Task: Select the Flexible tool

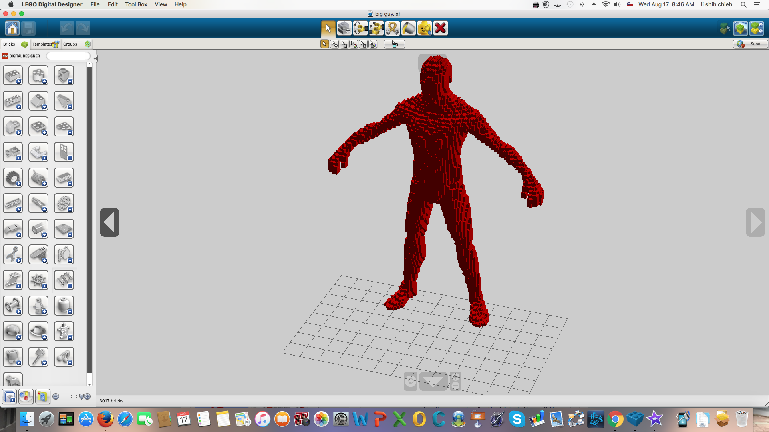Action: [x=393, y=28]
